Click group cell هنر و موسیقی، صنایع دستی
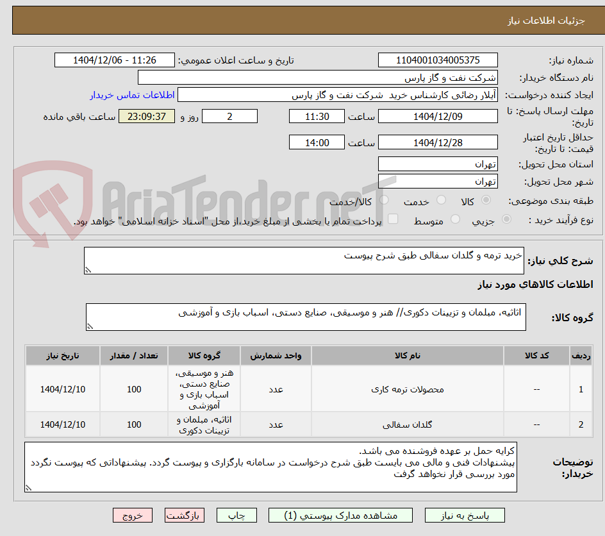Viewport: 605px width, 536px height. [204, 389]
